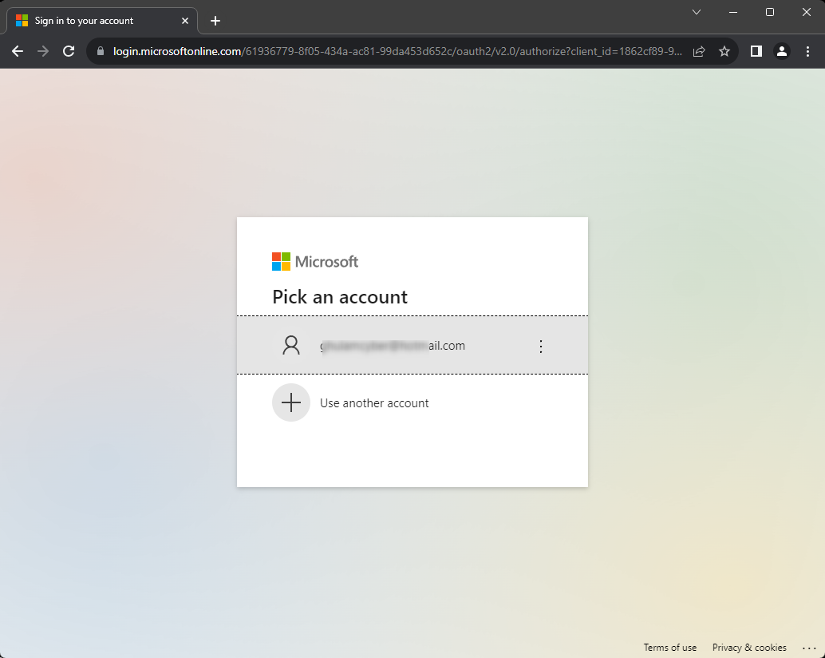Image resolution: width=825 pixels, height=658 pixels.
Task: Bookmark this tab with star icon
Action: pyautogui.click(x=724, y=51)
